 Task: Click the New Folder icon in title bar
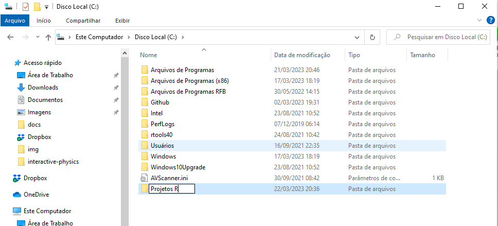[37, 7]
